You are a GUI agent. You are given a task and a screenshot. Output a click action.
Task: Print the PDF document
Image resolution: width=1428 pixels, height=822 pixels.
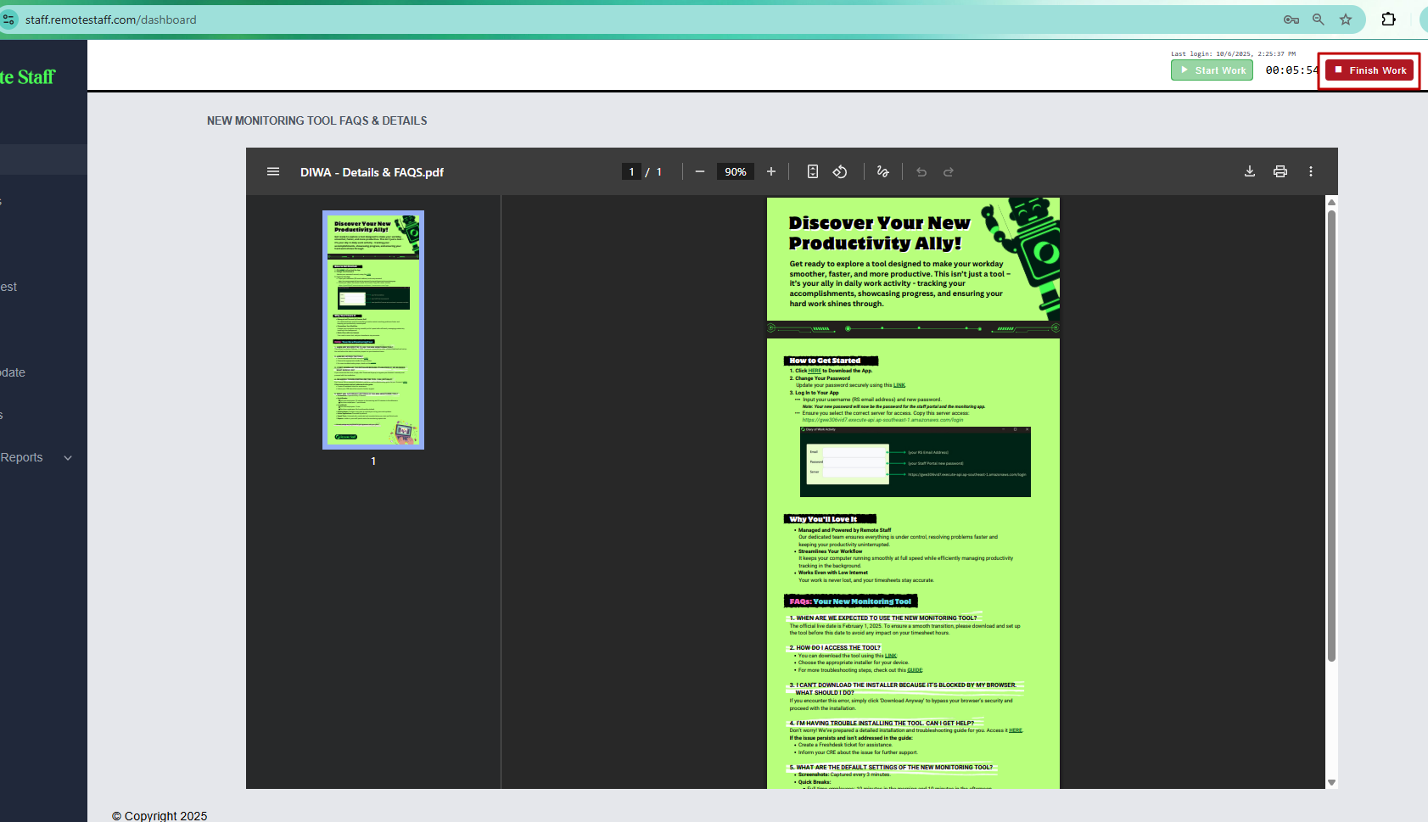click(x=1280, y=171)
